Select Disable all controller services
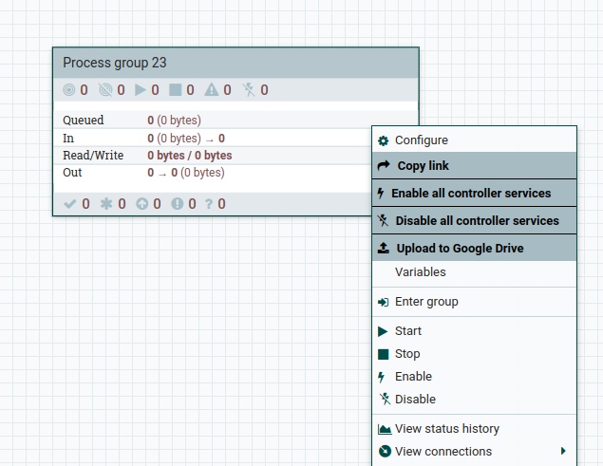 pyautogui.click(x=477, y=221)
